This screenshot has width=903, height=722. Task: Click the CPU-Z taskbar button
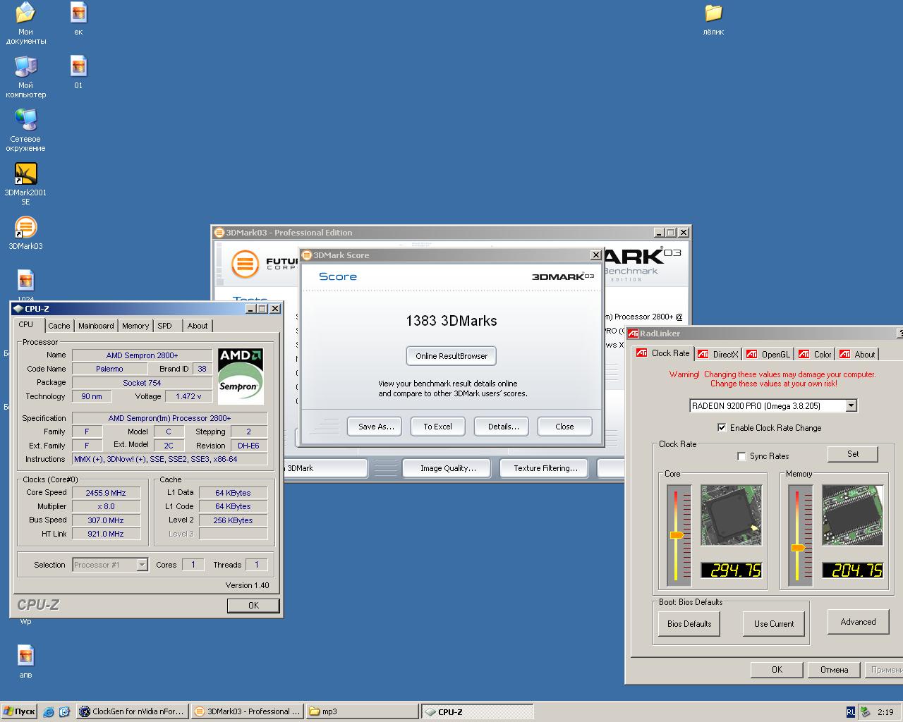pyautogui.click(x=477, y=711)
